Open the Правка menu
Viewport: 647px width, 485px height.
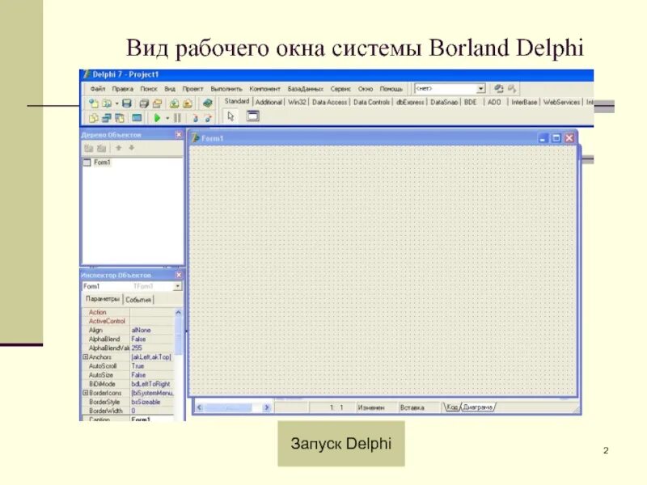click(x=123, y=89)
